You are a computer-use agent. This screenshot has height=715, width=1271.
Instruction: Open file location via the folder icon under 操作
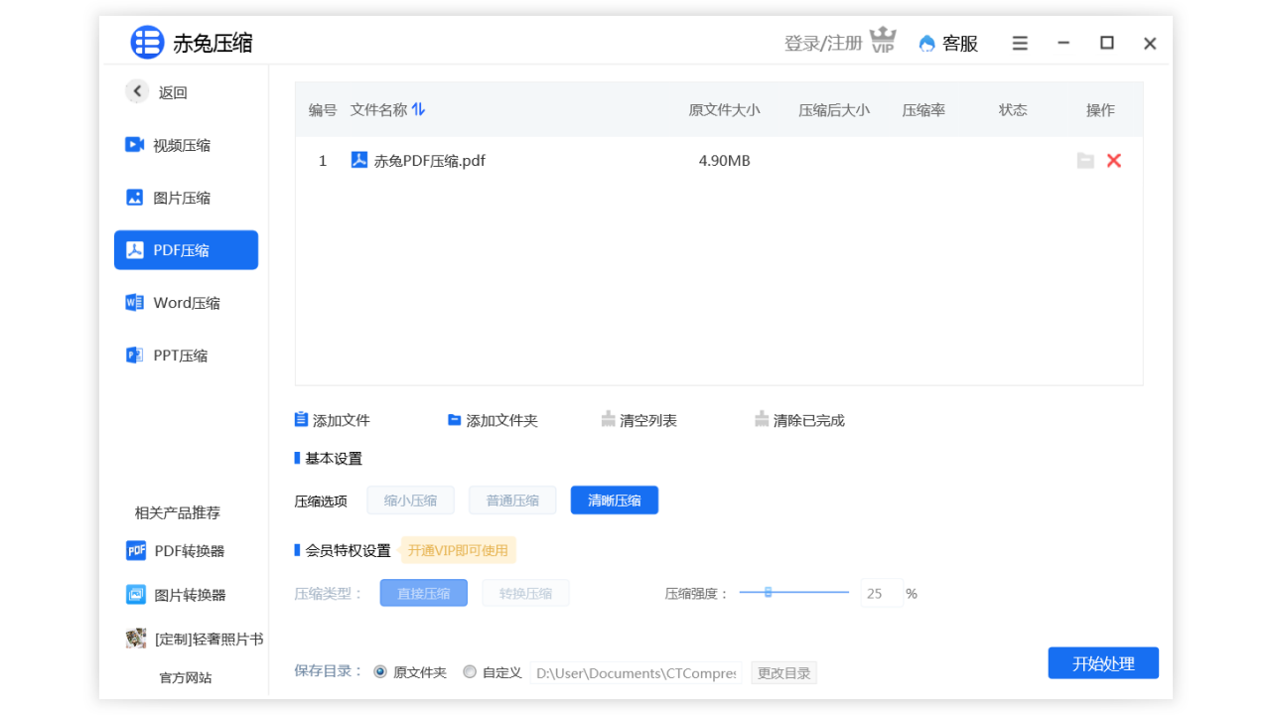coord(1084,160)
